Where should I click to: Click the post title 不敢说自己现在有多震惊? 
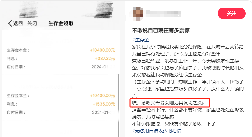pos(161,30)
